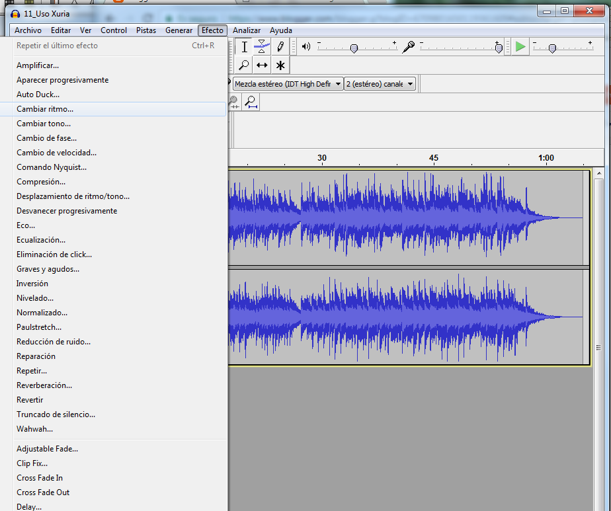Open the Archivo menu
Viewport: 611px width, 511px height.
coord(28,30)
